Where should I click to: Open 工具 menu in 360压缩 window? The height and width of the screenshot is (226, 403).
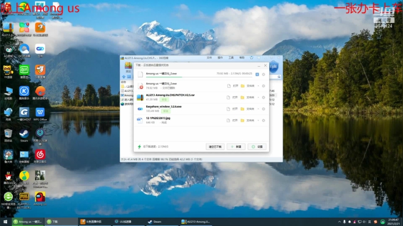pos(231,58)
